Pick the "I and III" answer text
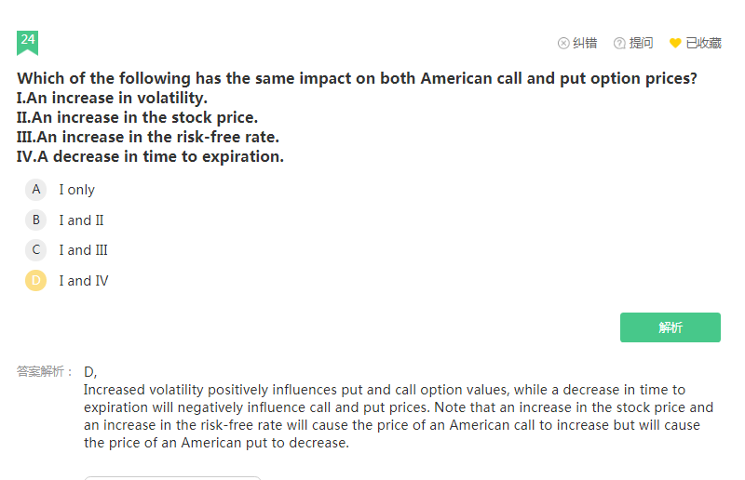Screen dimensions: 745x480 (84, 250)
